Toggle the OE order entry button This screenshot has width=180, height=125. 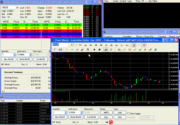tap(144, 45)
